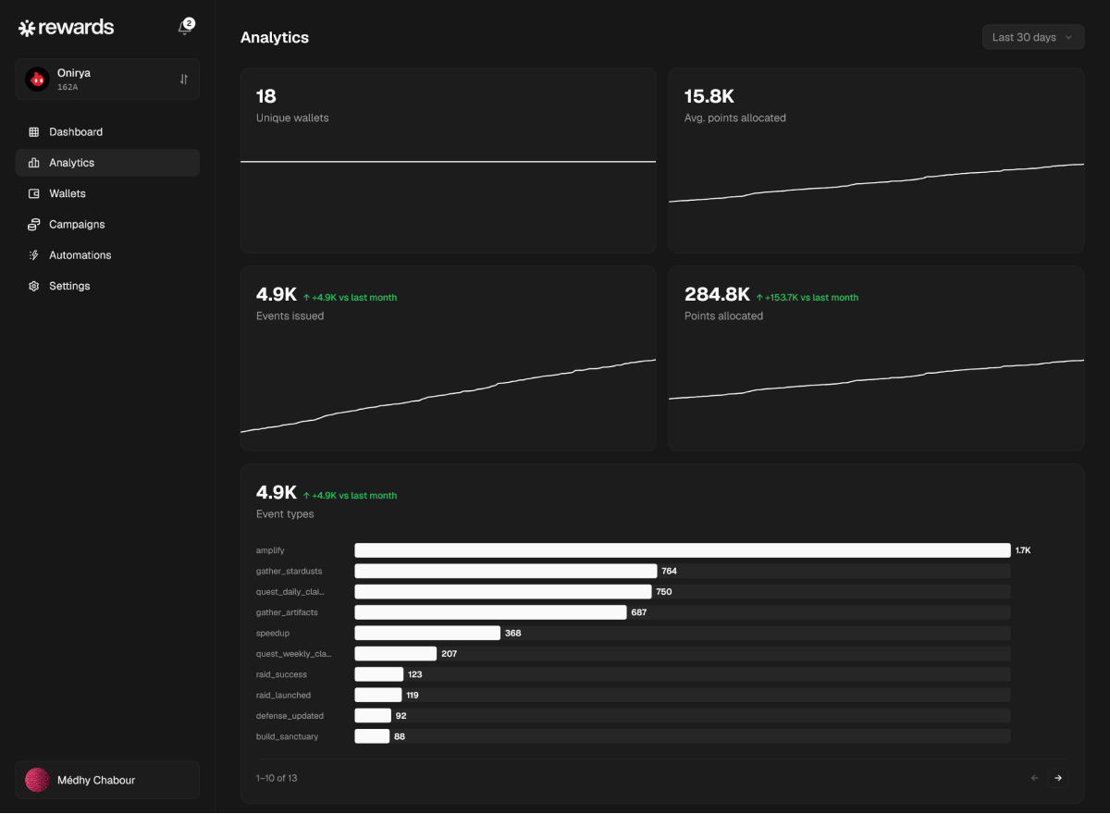The height and width of the screenshot is (814, 1110).
Task: Click 'quest_weekly_cla...' row label
Action: tap(293, 654)
